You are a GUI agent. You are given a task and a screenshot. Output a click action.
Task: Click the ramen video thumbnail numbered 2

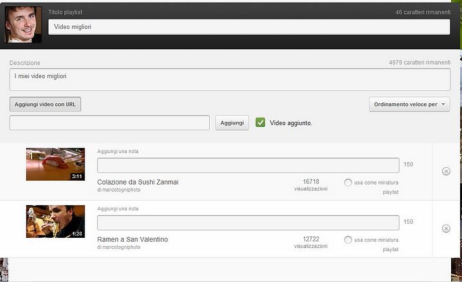55,221
